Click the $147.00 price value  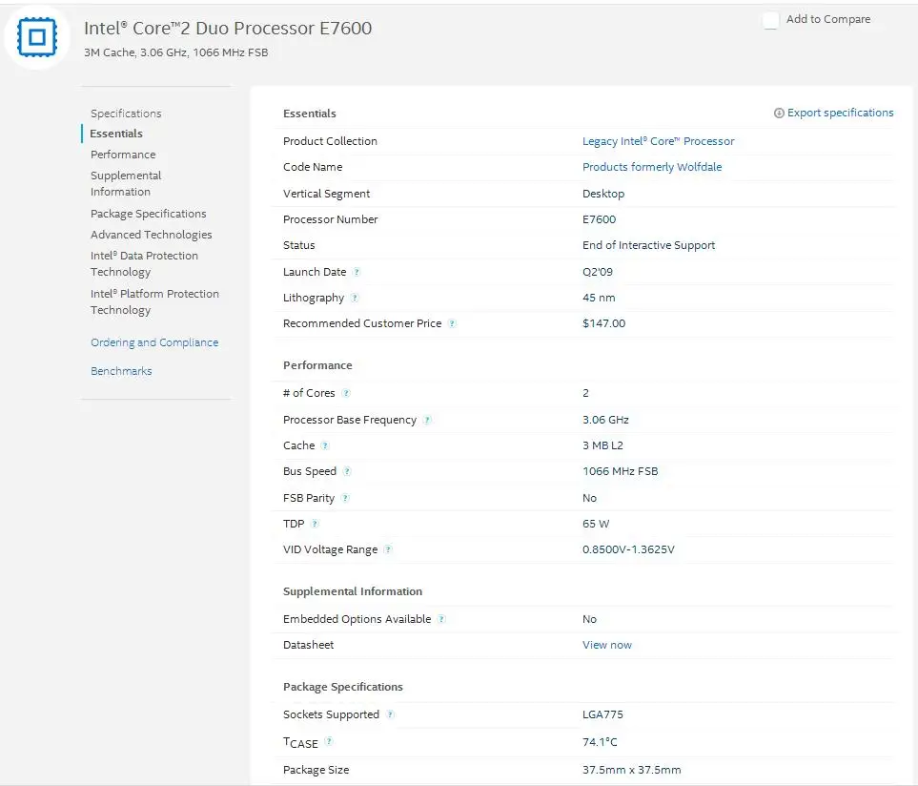pyautogui.click(x=603, y=323)
